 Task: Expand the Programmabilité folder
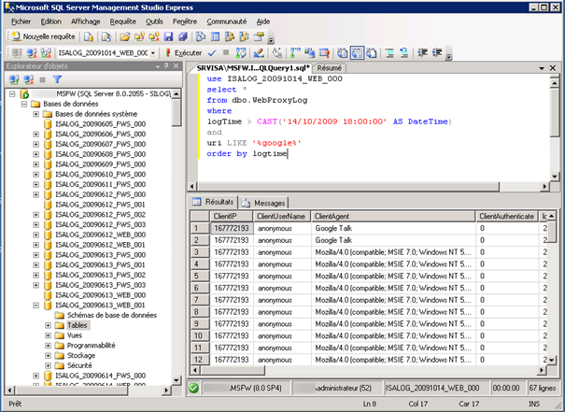pos(48,346)
